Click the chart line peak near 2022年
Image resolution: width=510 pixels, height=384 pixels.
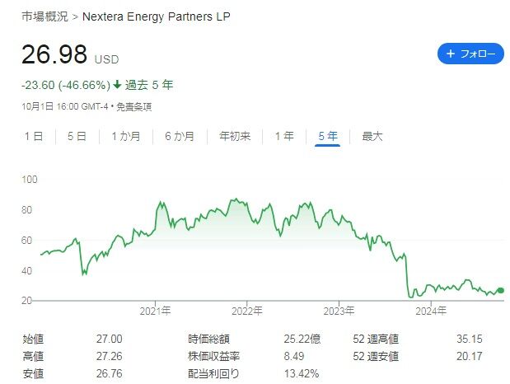(x=236, y=199)
